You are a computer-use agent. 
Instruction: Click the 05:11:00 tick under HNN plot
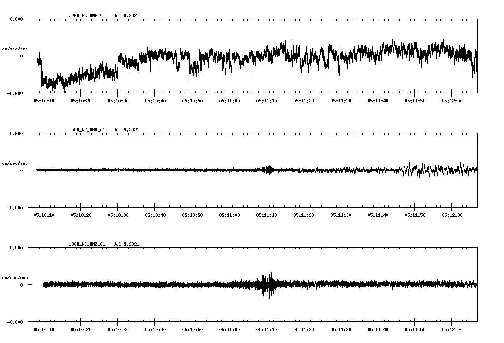[229, 215]
